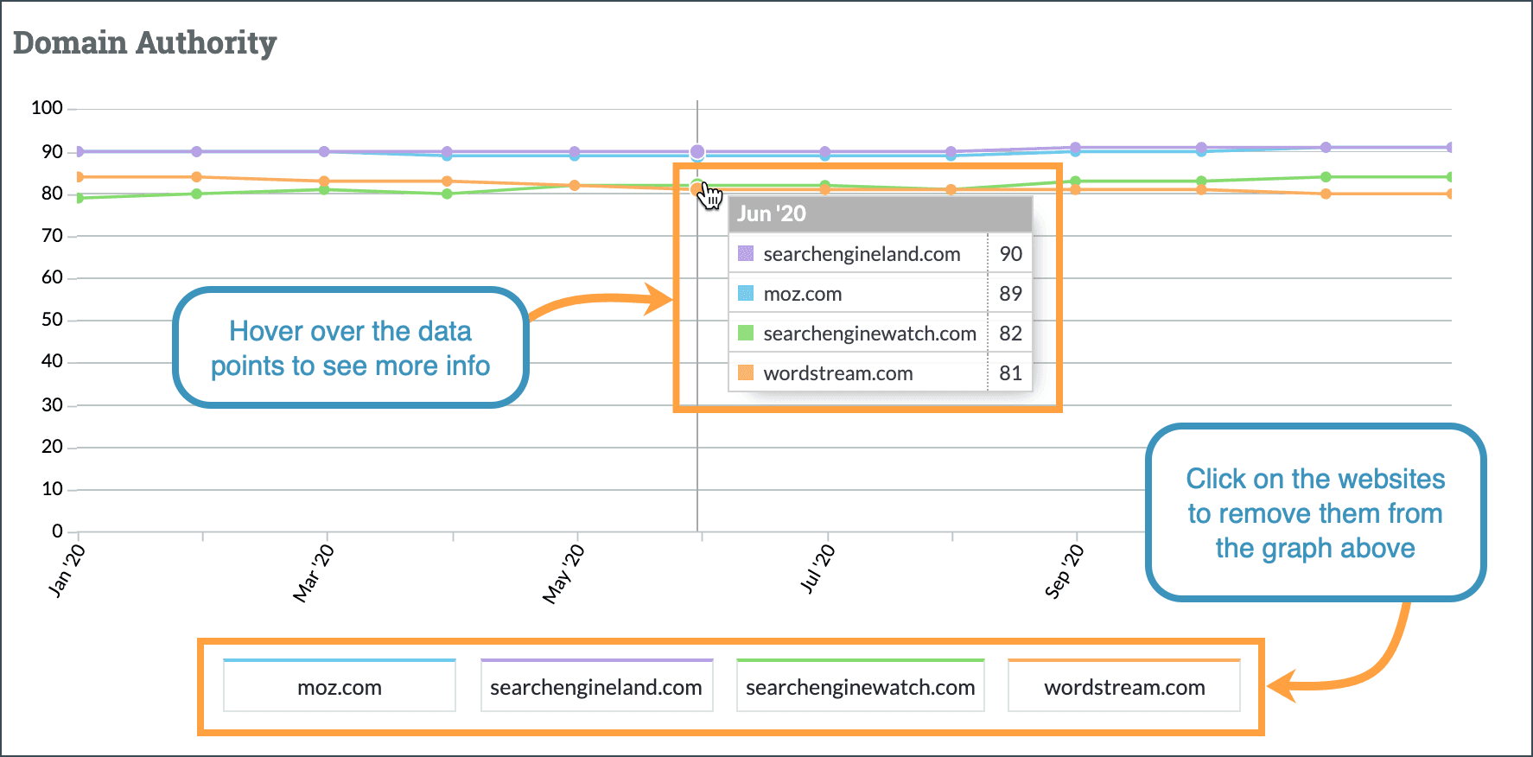Toggle moz.com series in the legend
The image size is (1533, 757).
(339, 687)
